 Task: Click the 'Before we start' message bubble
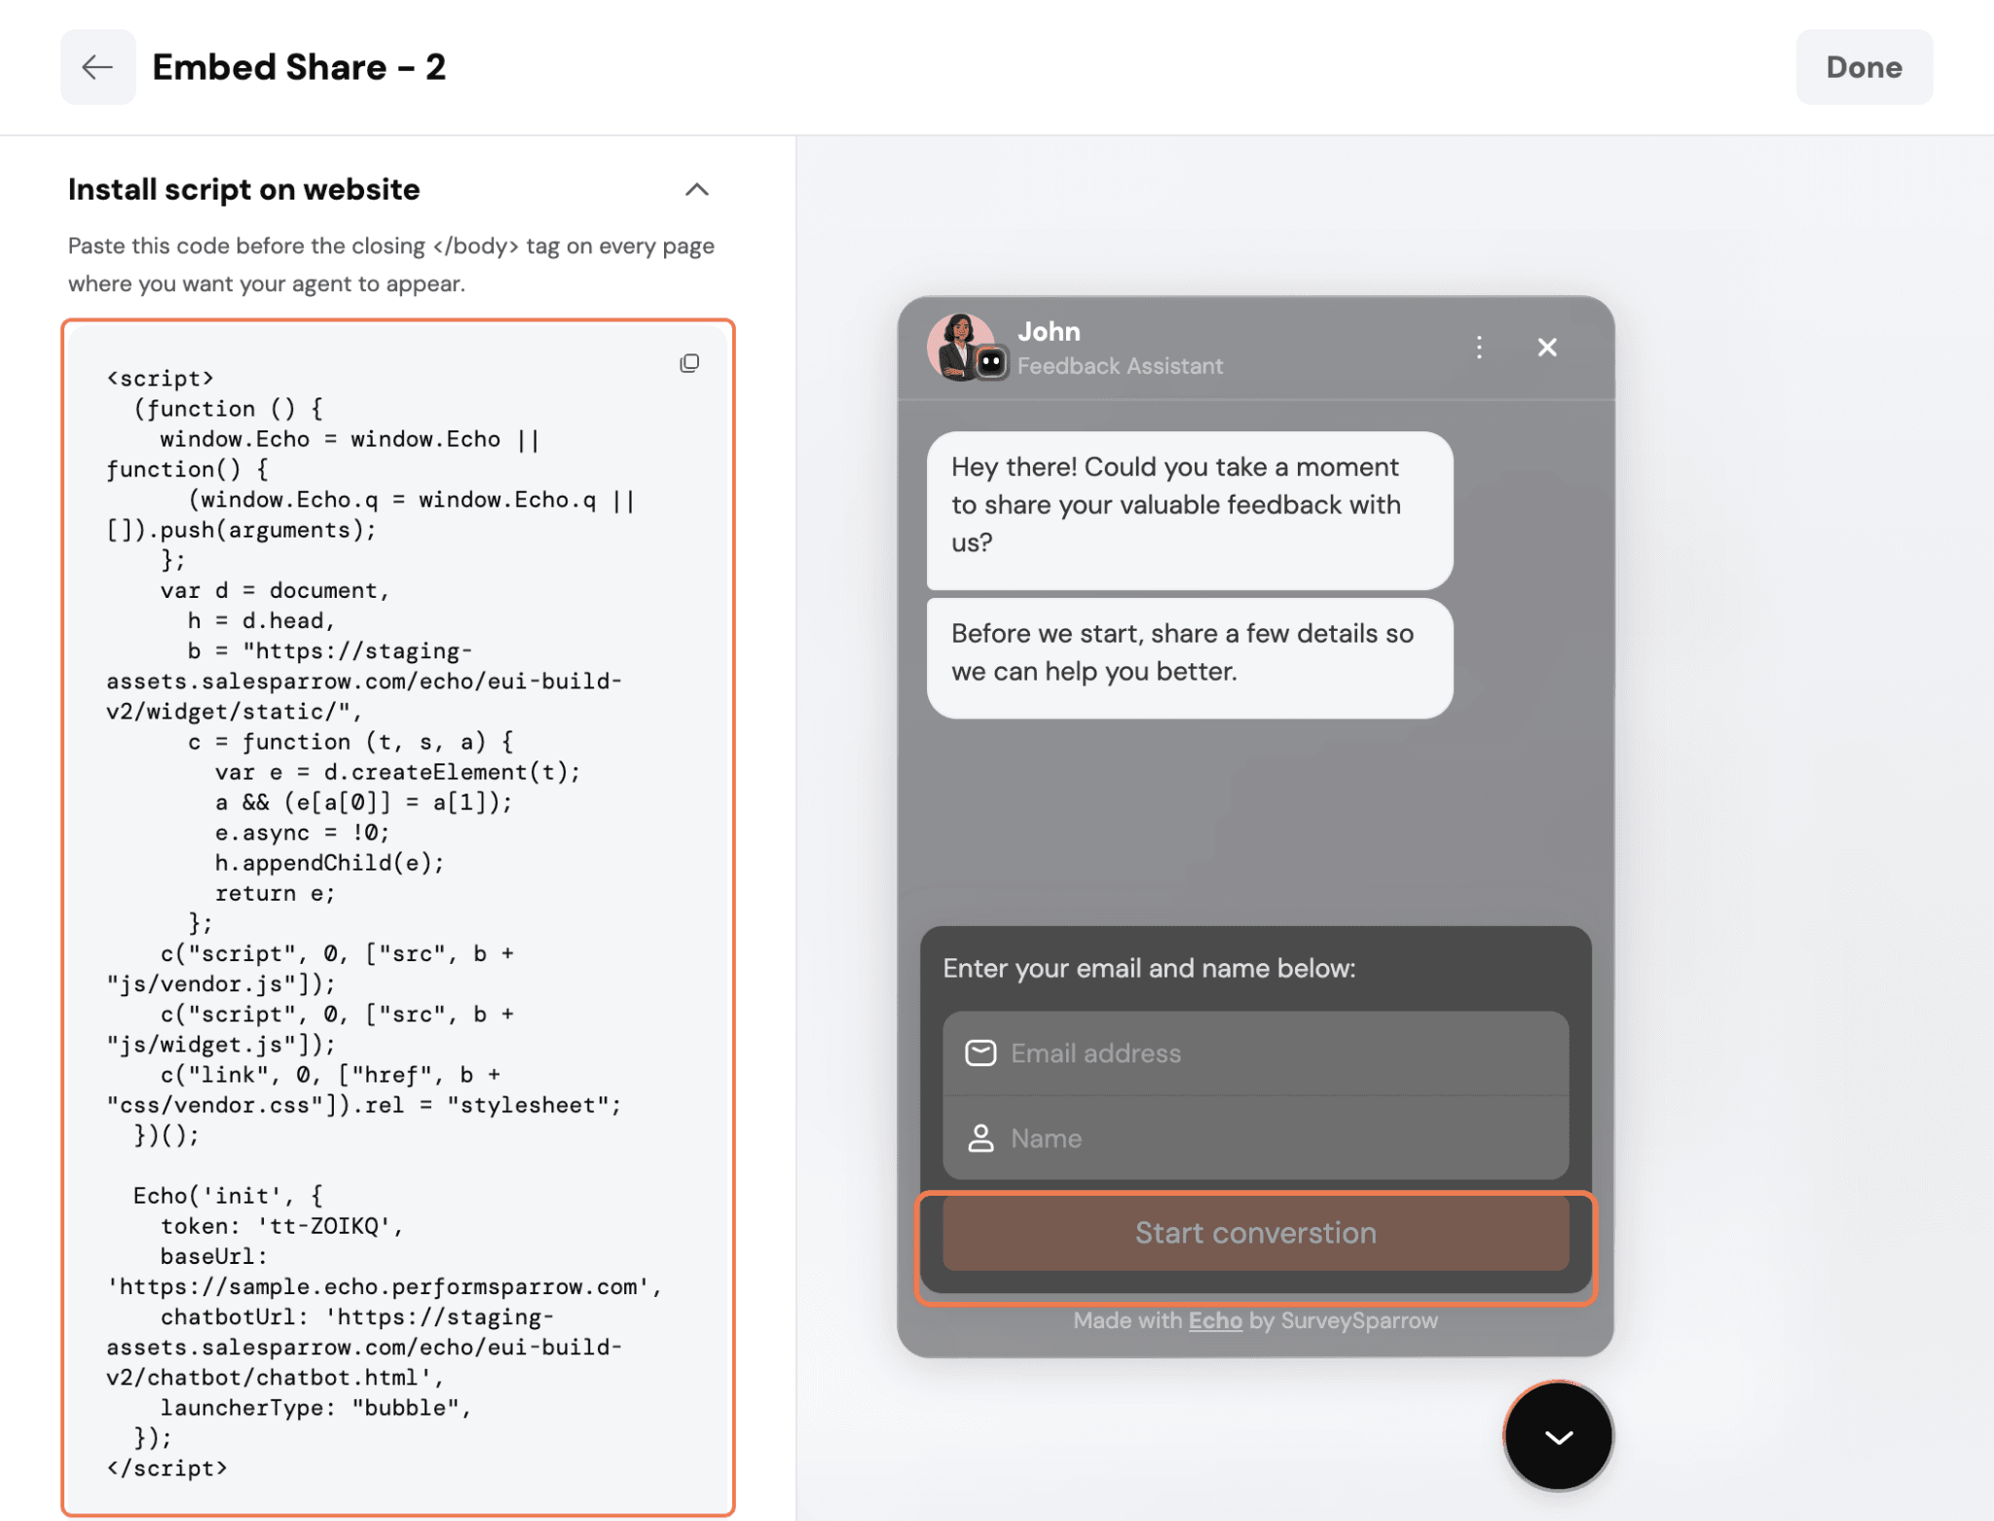[x=1190, y=658]
